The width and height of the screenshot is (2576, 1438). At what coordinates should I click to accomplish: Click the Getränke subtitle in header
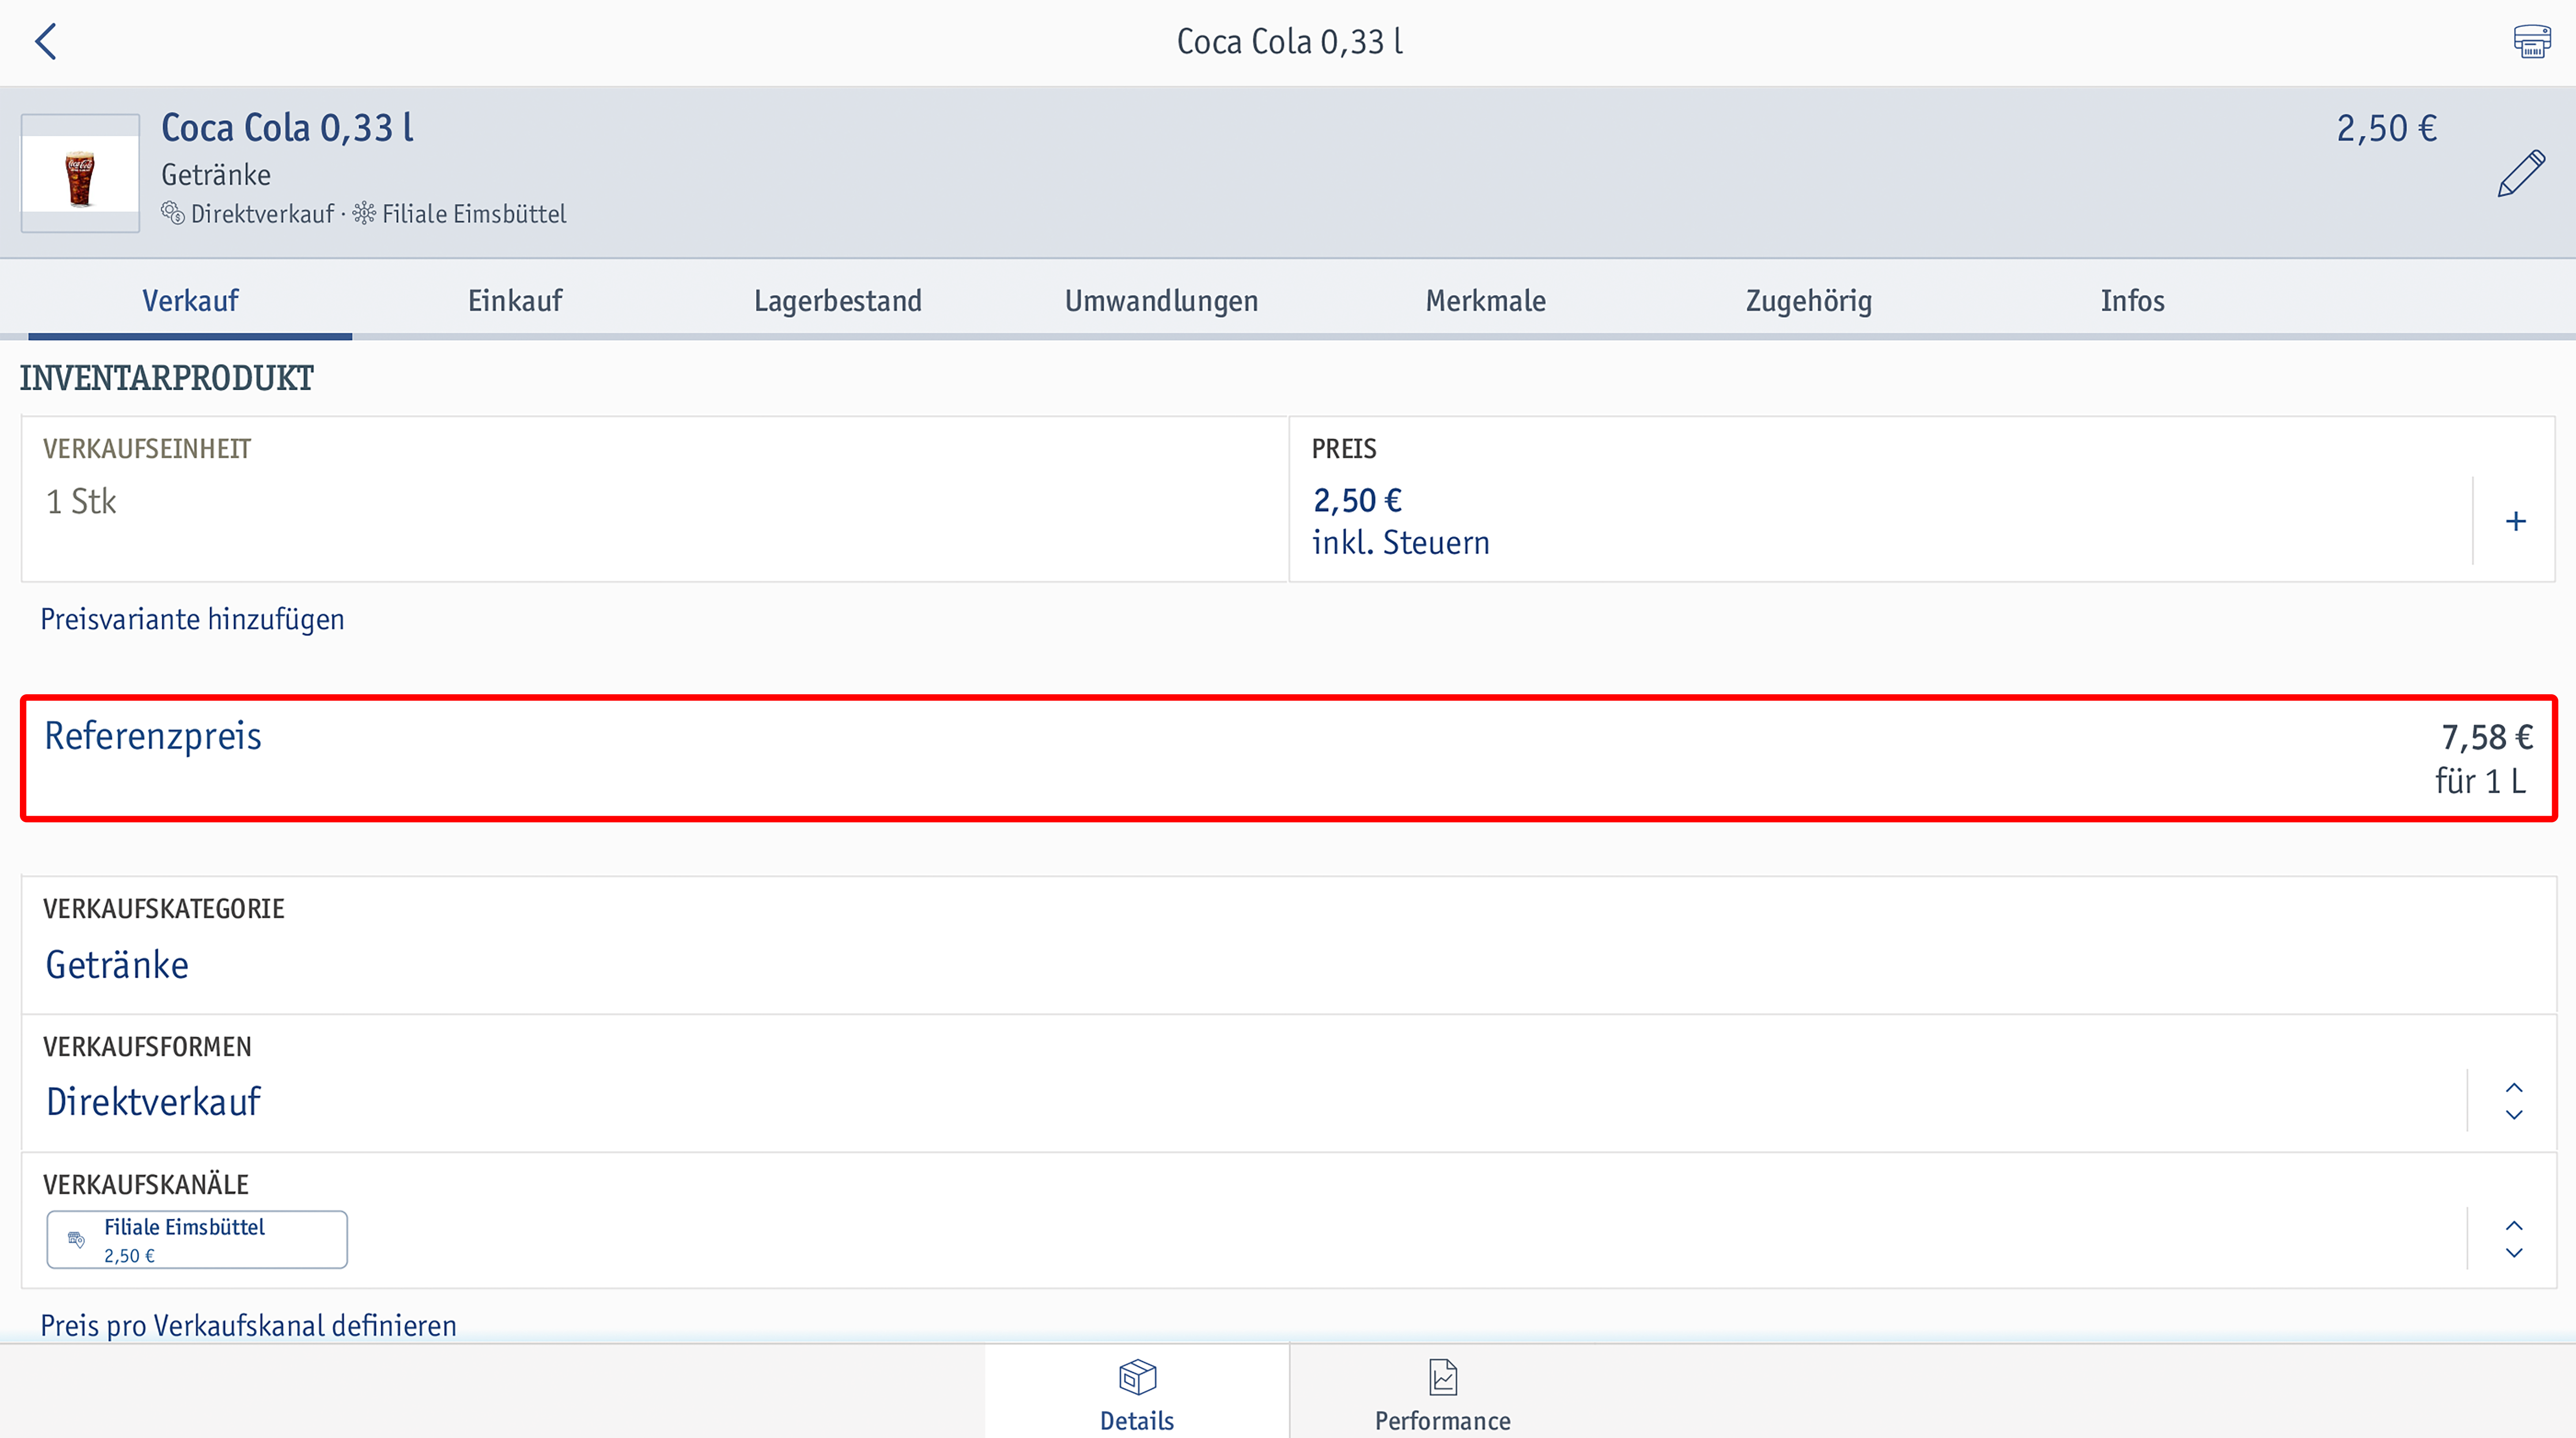point(216,175)
